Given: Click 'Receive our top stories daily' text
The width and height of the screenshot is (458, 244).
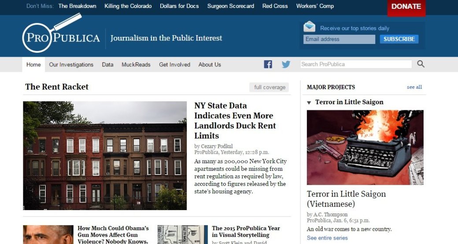Looking at the screenshot, I should 355,28.
